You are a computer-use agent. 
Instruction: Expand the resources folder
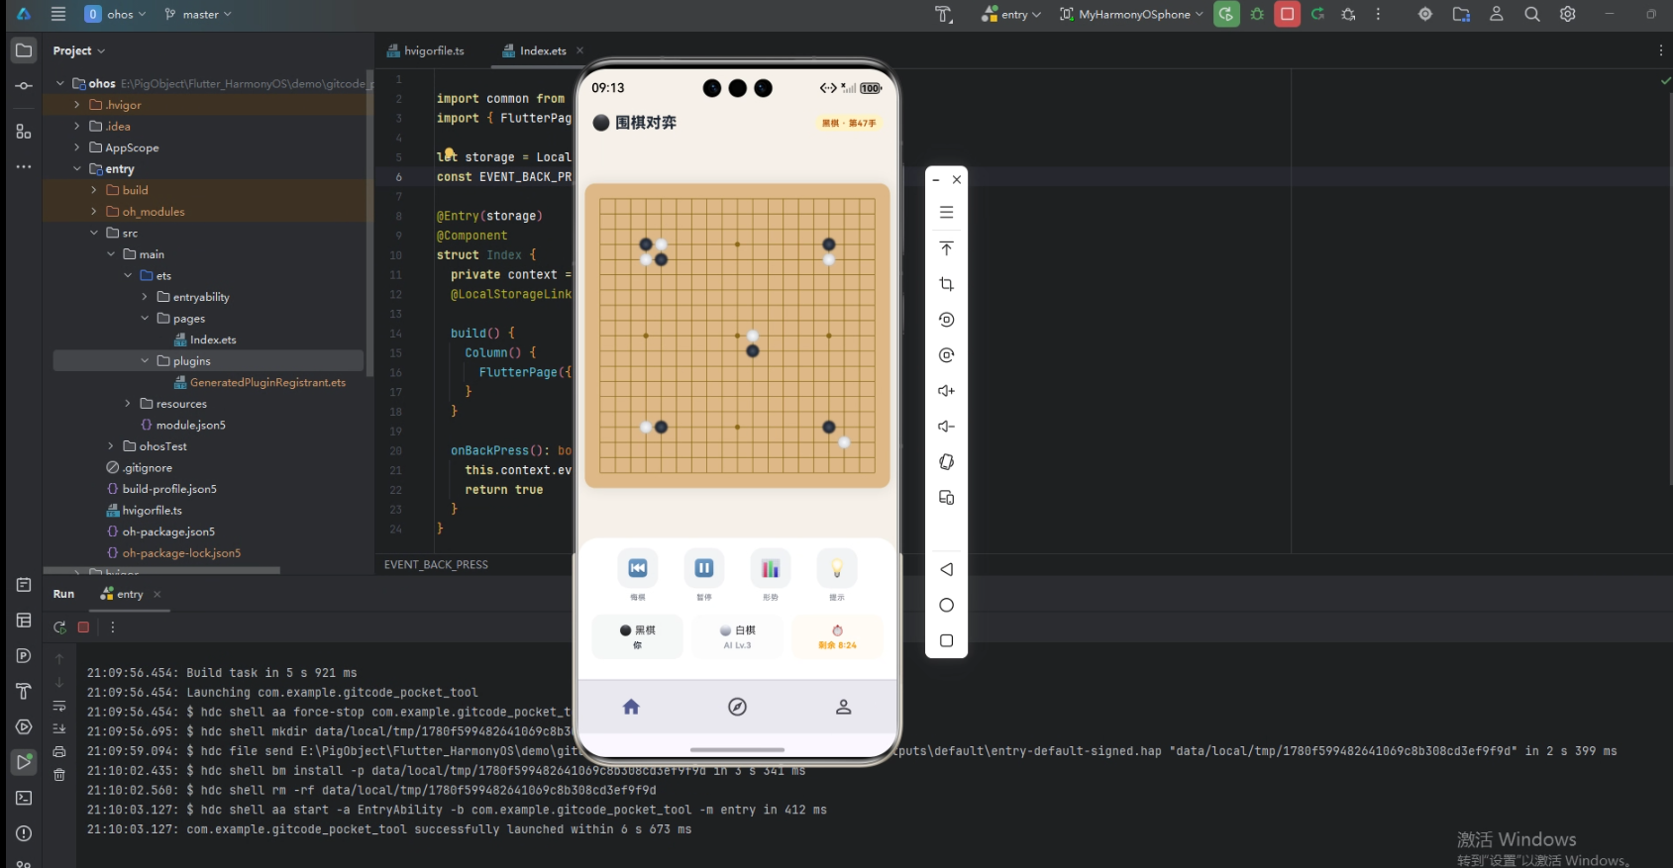(x=128, y=404)
